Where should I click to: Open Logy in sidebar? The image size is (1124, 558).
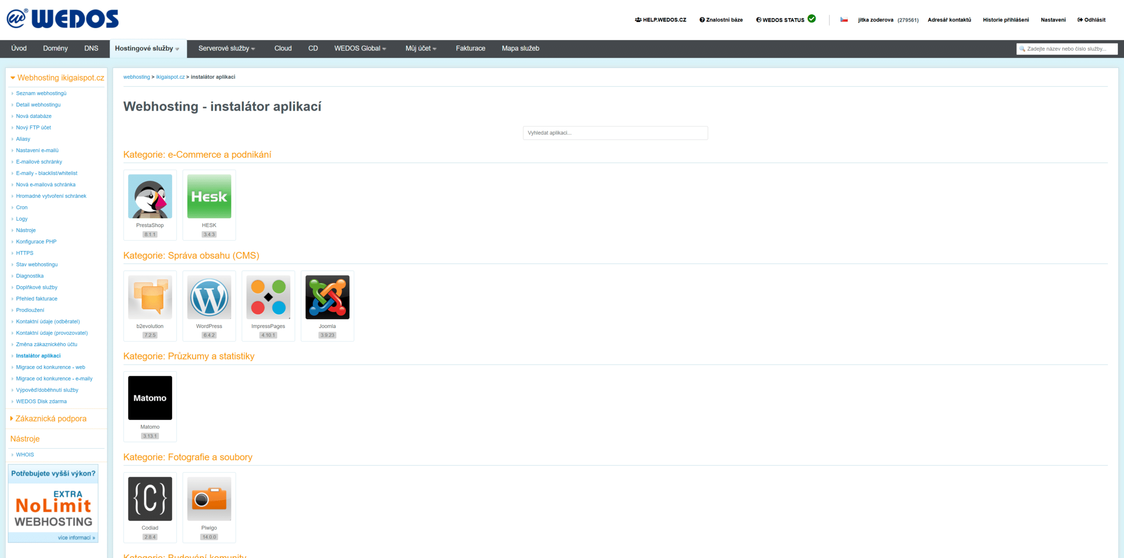(22, 219)
